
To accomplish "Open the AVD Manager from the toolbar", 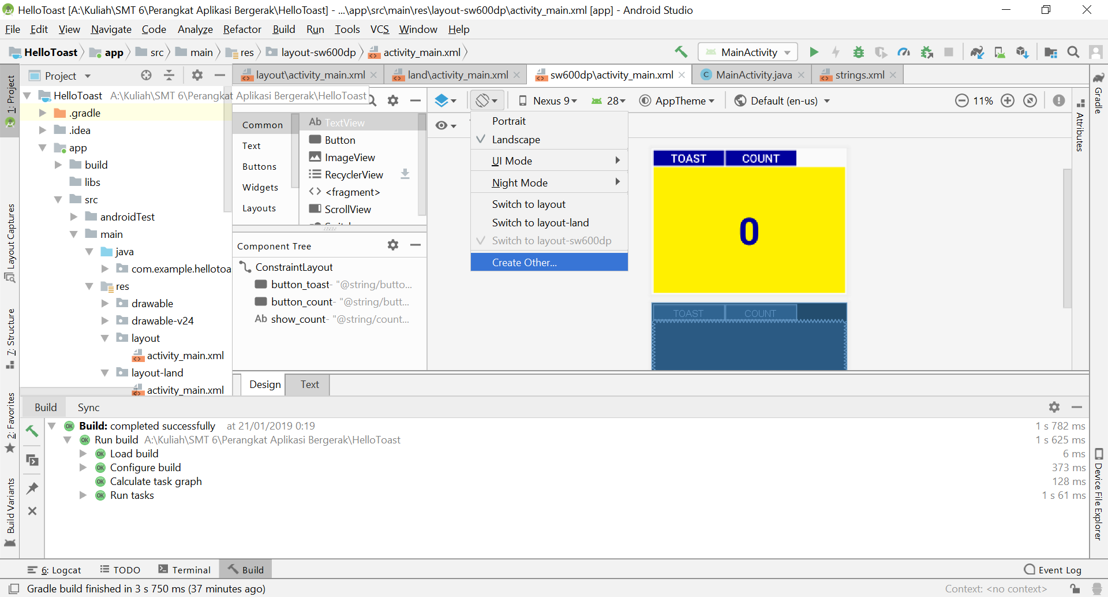I will (1000, 52).
